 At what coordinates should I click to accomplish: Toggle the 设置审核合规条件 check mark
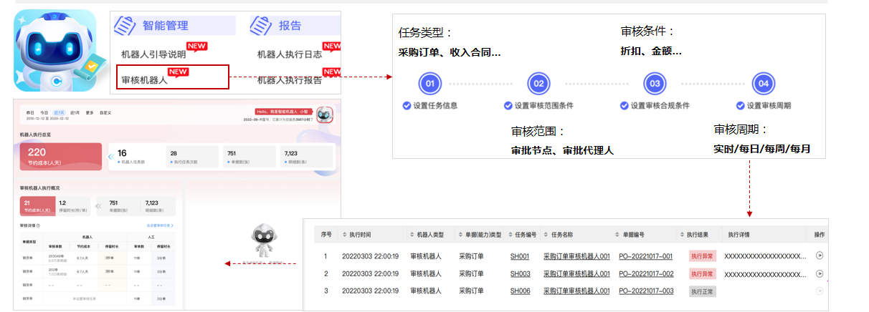625,105
